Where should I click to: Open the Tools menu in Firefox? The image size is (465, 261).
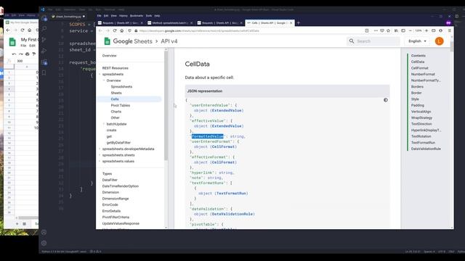(149, 16)
